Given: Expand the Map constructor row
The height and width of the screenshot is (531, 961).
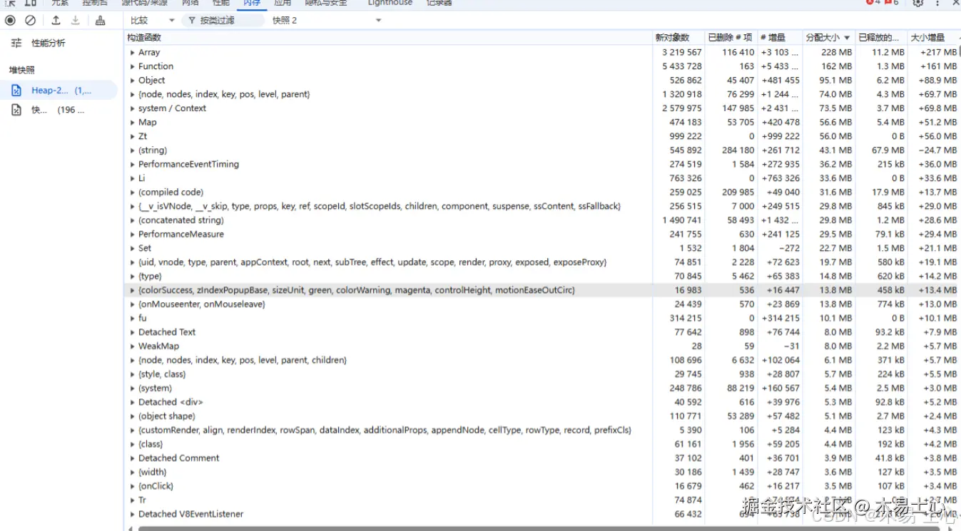Looking at the screenshot, I should tap(133, 123).
